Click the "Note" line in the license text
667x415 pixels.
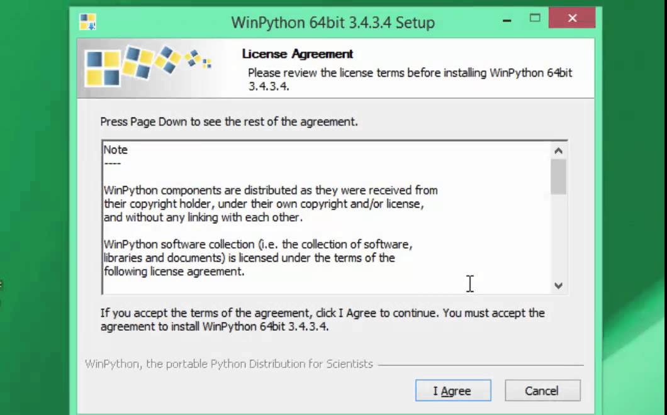[116, 150]
